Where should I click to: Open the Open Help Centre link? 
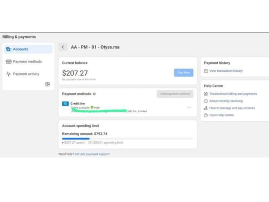(221, 115)
